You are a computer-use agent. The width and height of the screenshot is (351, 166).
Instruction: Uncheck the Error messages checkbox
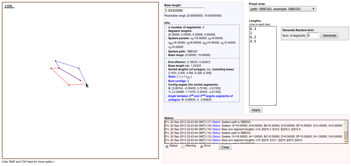[x=202, y=146]
